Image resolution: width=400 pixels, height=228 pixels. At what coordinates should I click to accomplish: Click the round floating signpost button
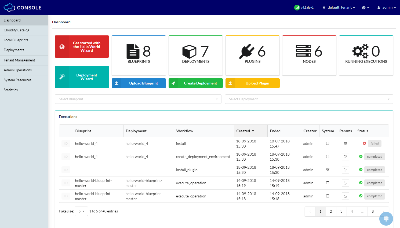[386, 219]
